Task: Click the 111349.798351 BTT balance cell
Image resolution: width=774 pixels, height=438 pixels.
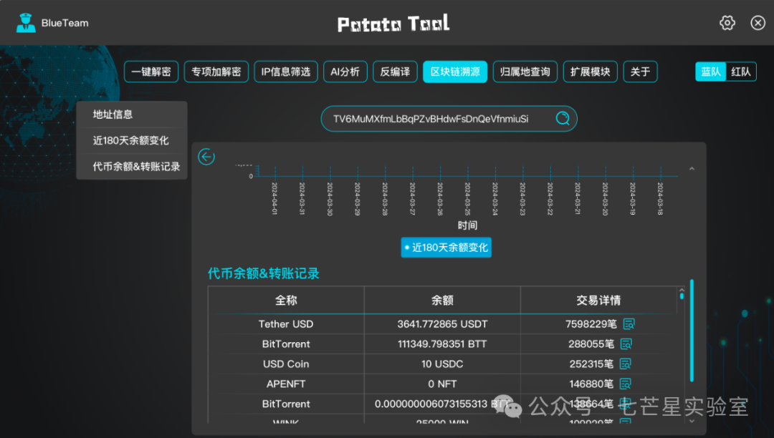Action: pyautogui.click(x=442, y=344)
